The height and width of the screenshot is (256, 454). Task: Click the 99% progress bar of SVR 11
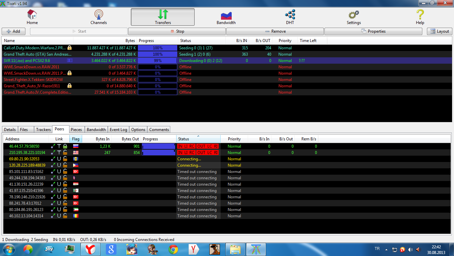(158, 60)
